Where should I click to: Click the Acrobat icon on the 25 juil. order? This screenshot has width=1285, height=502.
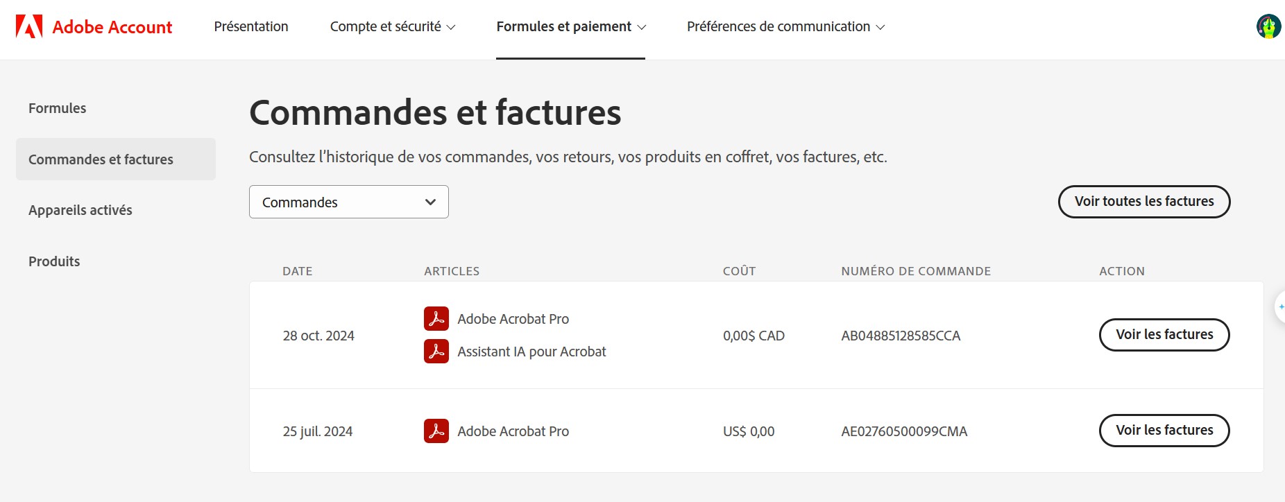point(436,431)
